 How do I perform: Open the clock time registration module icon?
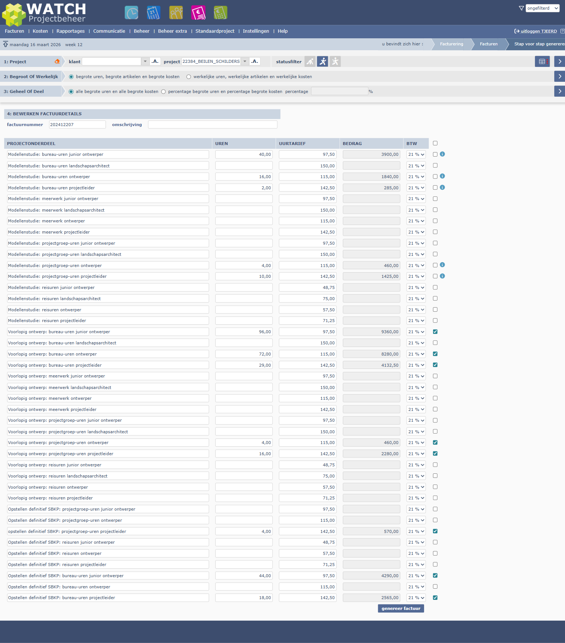[x=131, y=13]
